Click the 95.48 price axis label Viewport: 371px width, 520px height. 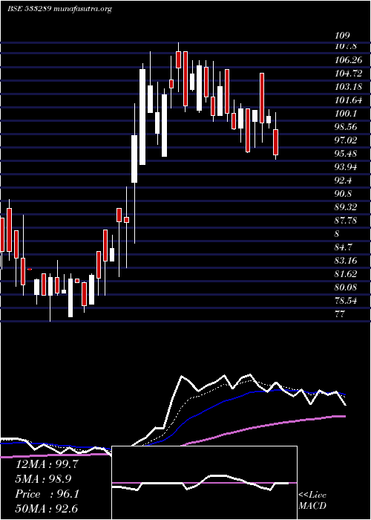pos(346,154)
